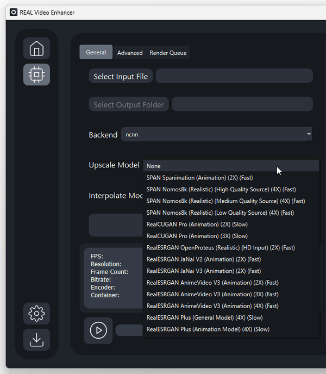
Task: Pick RealESRGAN Plus (Animation Model) (4X)
Action: [x=231, y=329]
